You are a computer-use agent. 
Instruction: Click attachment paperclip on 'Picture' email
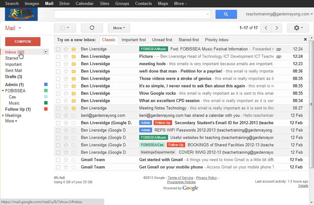click(278, 57)
